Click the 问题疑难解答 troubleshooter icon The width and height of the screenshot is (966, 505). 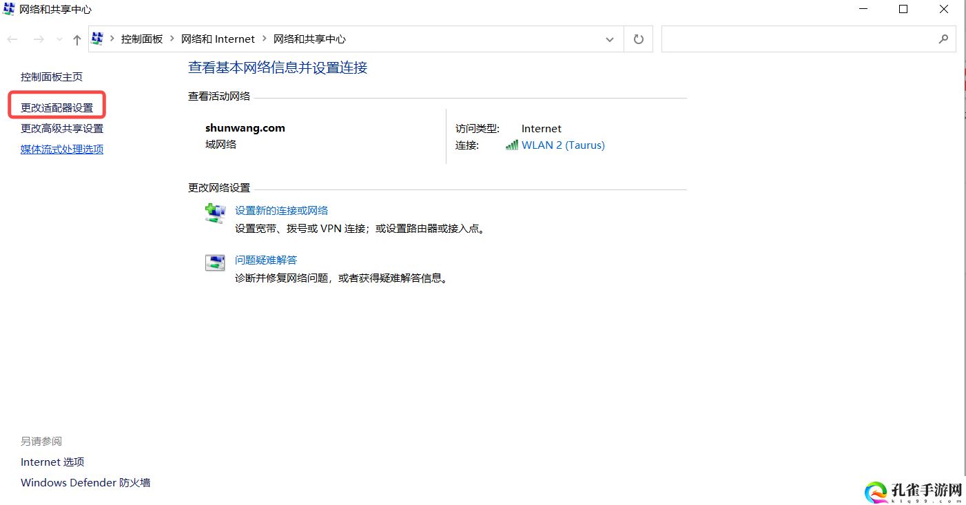click(x=215, y=262)
